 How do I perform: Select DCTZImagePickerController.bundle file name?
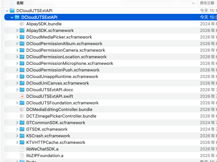pos(61,116)
